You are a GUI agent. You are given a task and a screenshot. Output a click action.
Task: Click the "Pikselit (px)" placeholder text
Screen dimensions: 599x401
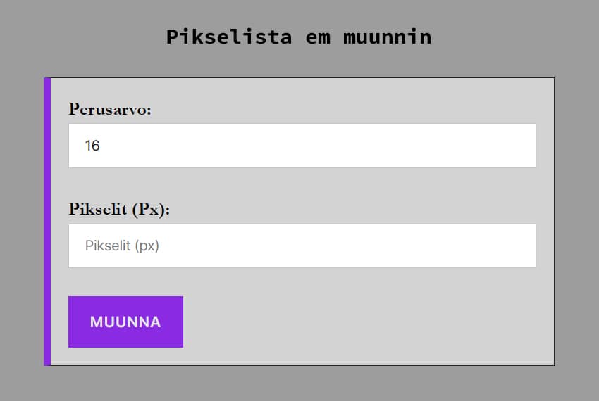[123, 246]
